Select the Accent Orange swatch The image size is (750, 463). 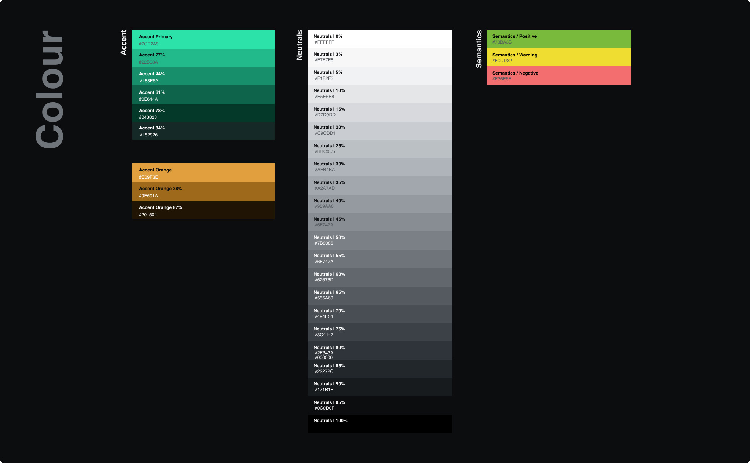tap(203, 173)
